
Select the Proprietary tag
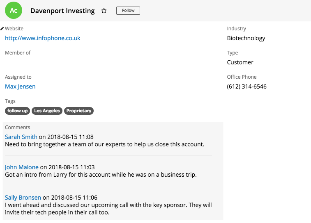coord(79,111)
